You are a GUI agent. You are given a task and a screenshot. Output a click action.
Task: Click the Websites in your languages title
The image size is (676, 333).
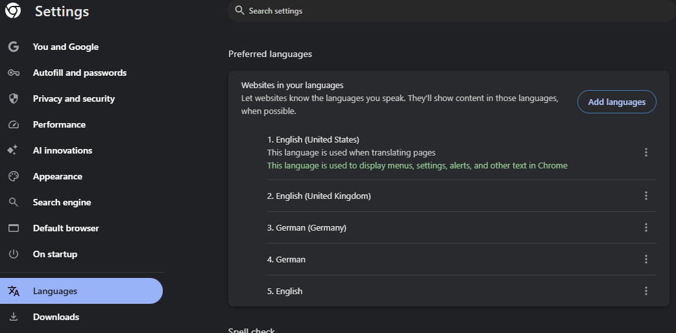(x=293, y=86)
